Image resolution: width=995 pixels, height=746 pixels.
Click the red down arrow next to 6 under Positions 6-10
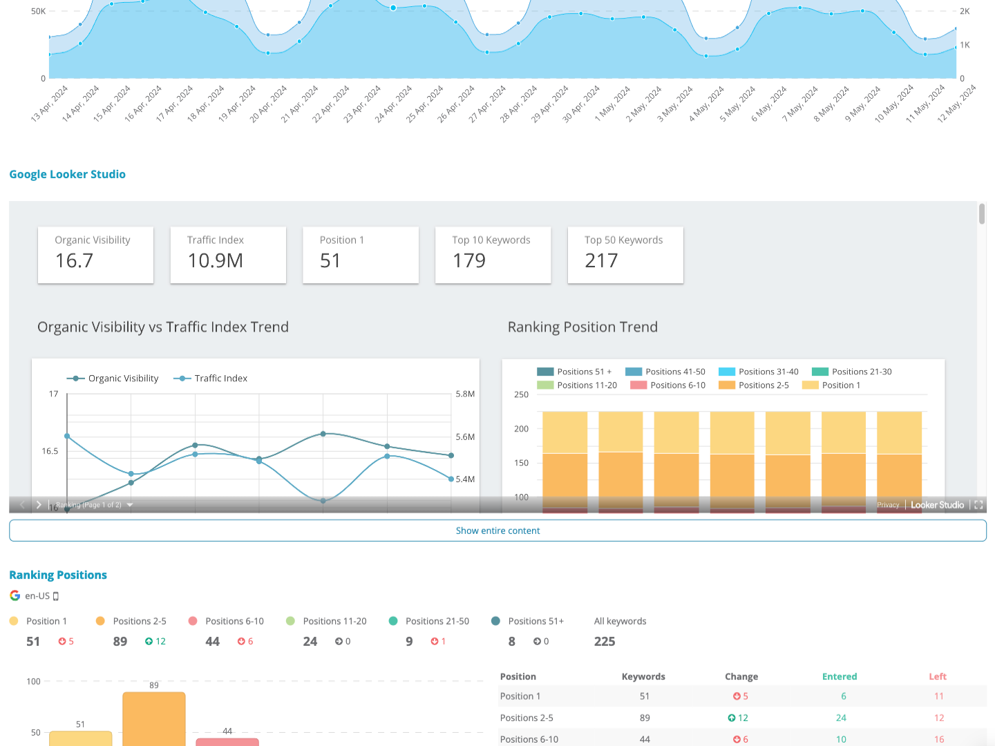[241, 642]
